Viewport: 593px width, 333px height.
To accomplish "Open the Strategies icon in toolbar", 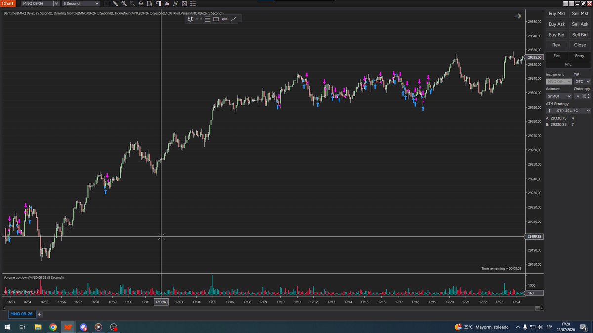I will coord(175,3).
